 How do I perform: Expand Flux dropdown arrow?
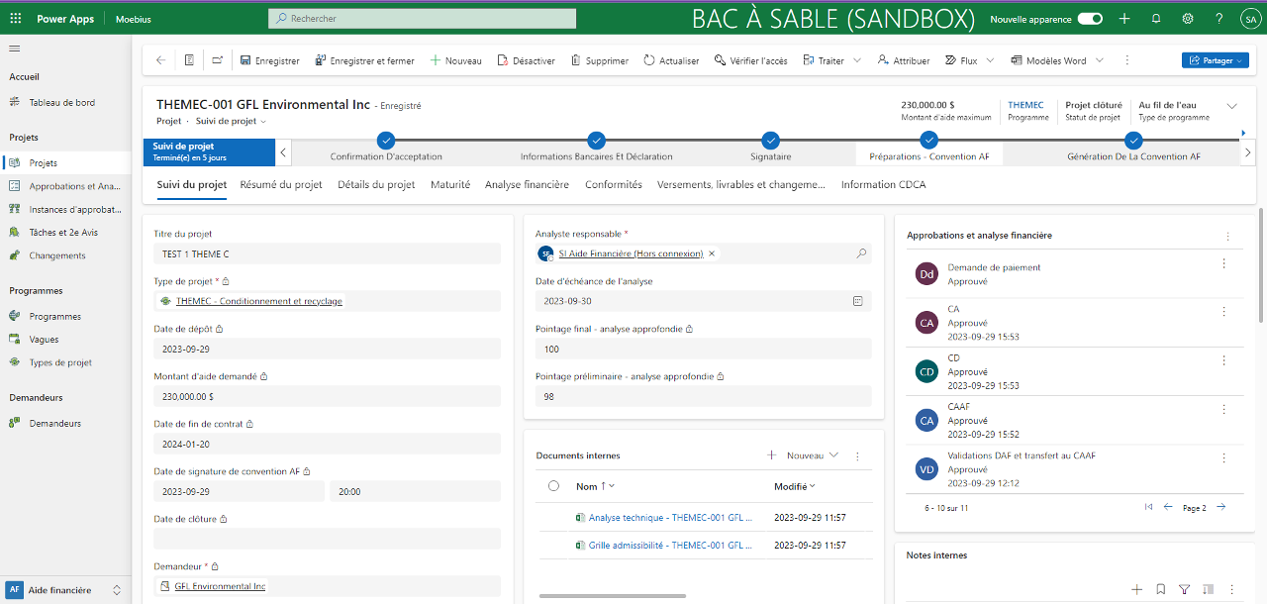(990, 60)
